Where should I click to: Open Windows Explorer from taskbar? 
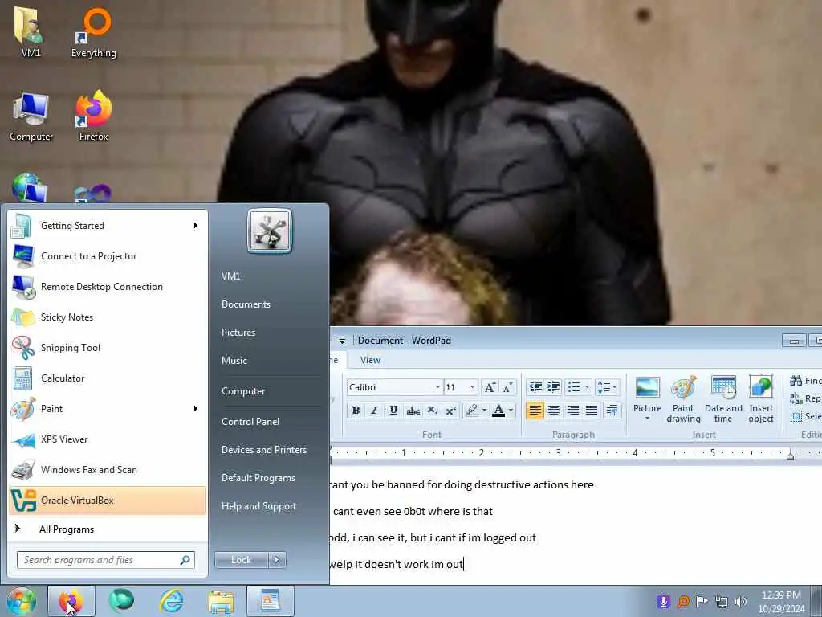[x=221, y=601]
